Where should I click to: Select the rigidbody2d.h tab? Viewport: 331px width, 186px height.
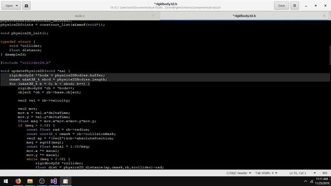[x=244, y=16]
